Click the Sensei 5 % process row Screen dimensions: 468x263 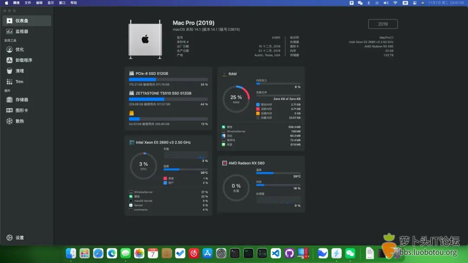pos(168,205)
